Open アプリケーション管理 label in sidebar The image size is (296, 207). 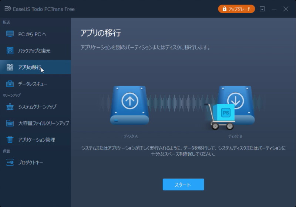coord(37,140)
